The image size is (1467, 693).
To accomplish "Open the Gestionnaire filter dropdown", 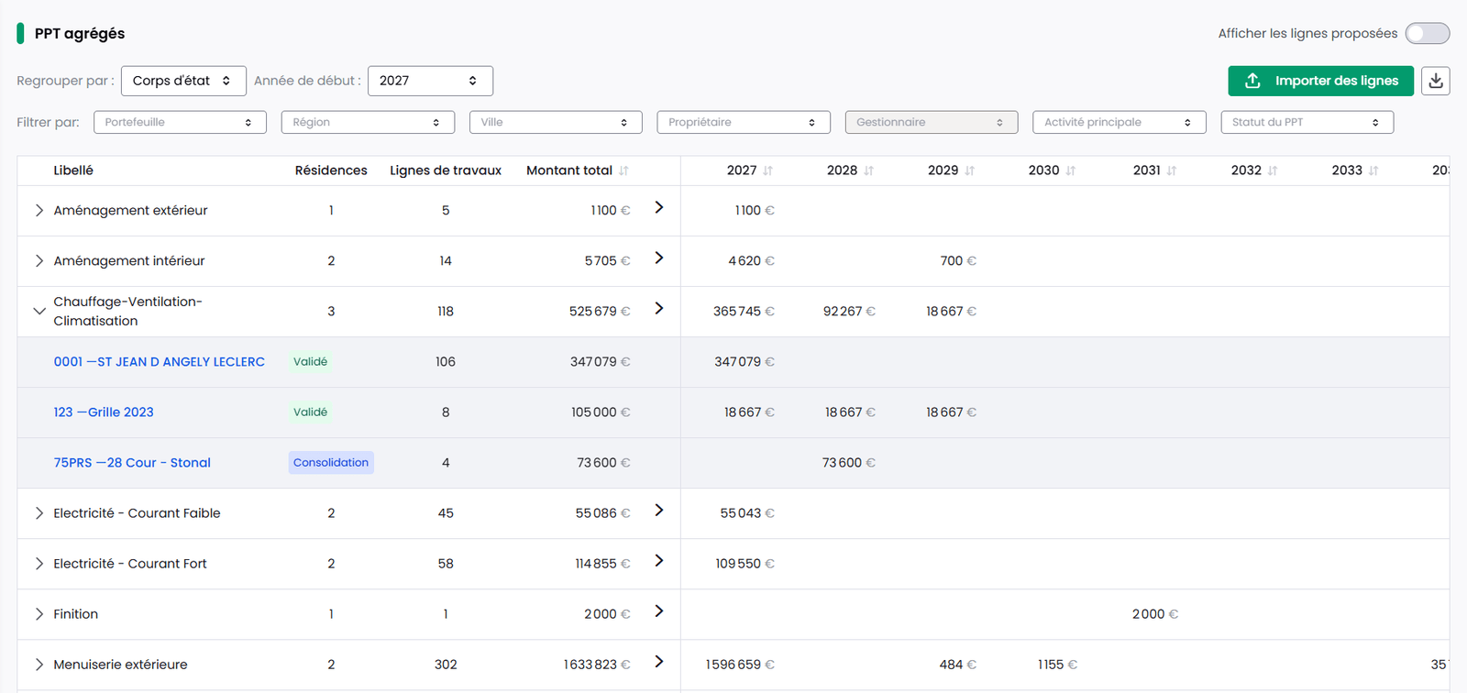I will 932,122.
